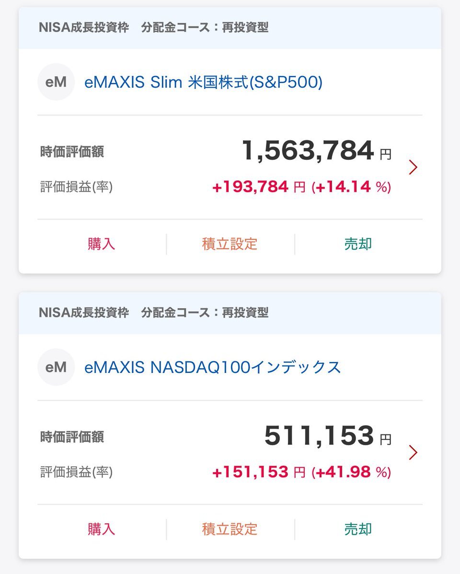Open 積立設定 for the S&P500 fund
Viewport: 460px width, 574px height.
(x=230, y=244)
